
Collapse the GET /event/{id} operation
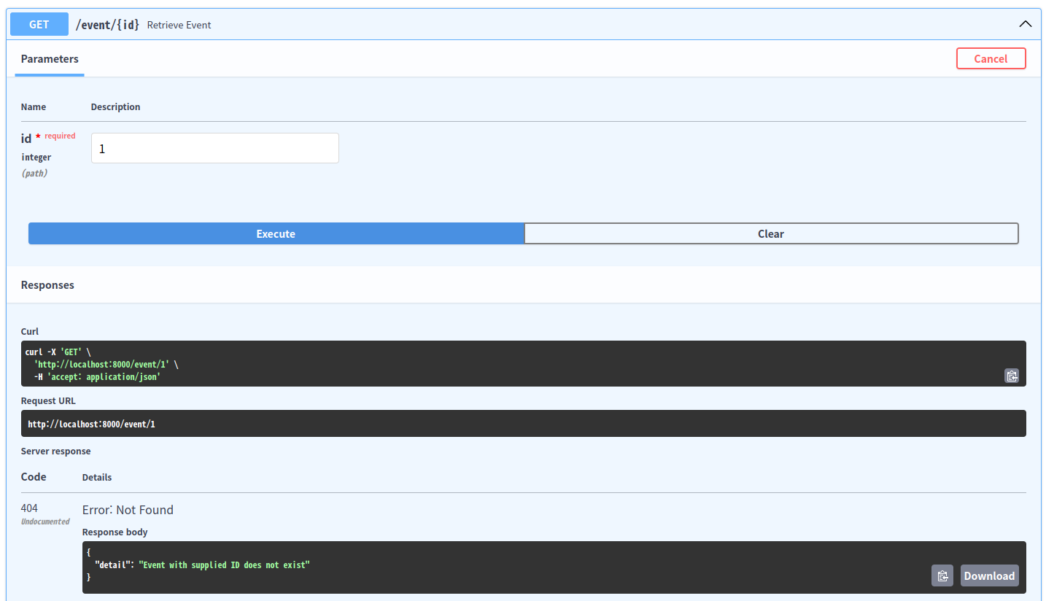coord(1025,24)
